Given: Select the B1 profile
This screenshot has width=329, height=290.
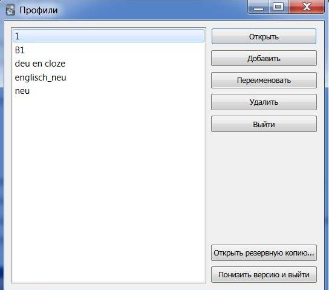Looking at the screenshot, I should tap(108, 50).
